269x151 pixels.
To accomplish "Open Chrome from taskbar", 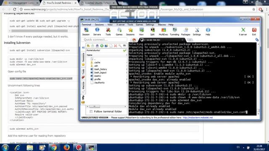I will pos(54,147).
